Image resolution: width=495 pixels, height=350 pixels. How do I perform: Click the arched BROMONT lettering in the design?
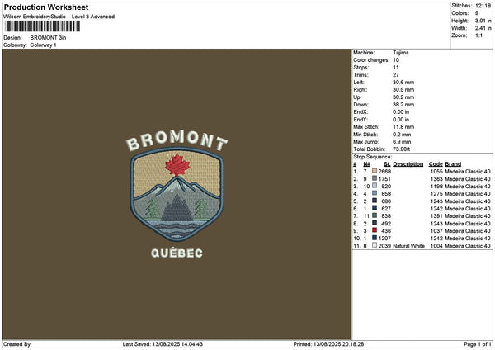click(177, 140)
